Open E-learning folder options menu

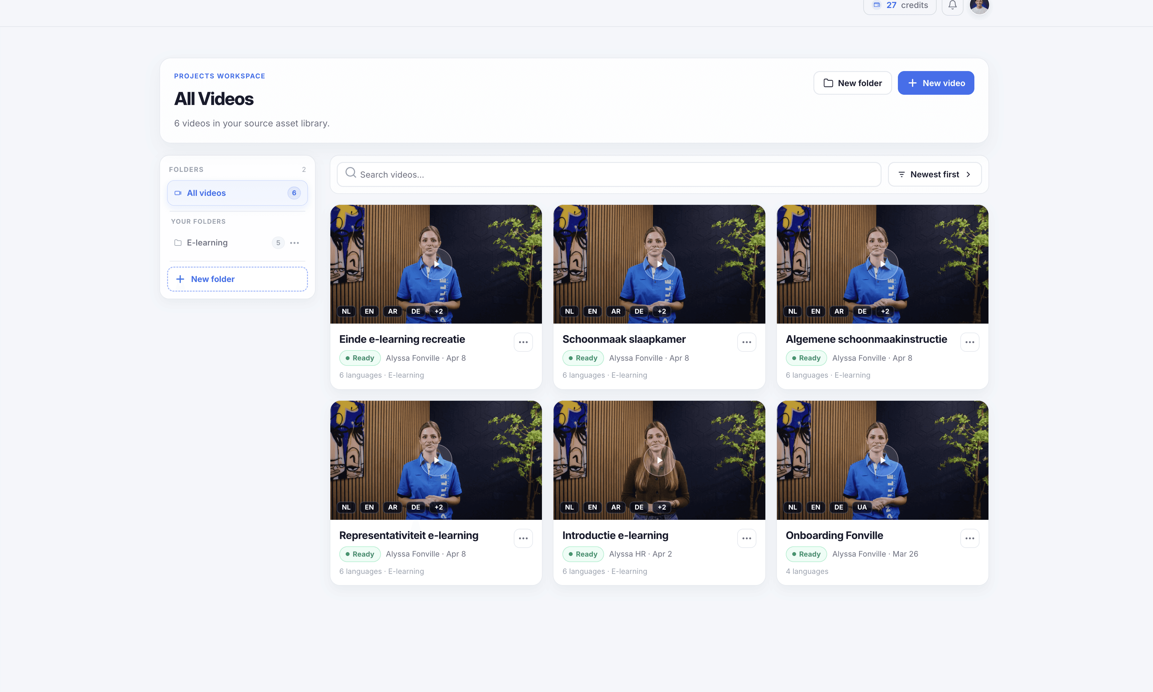pos(294,243)
